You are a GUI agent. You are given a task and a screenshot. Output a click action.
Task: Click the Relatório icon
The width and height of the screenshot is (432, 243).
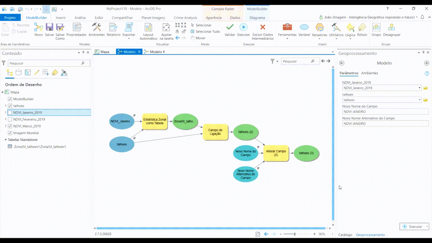(x=113, y=28)
